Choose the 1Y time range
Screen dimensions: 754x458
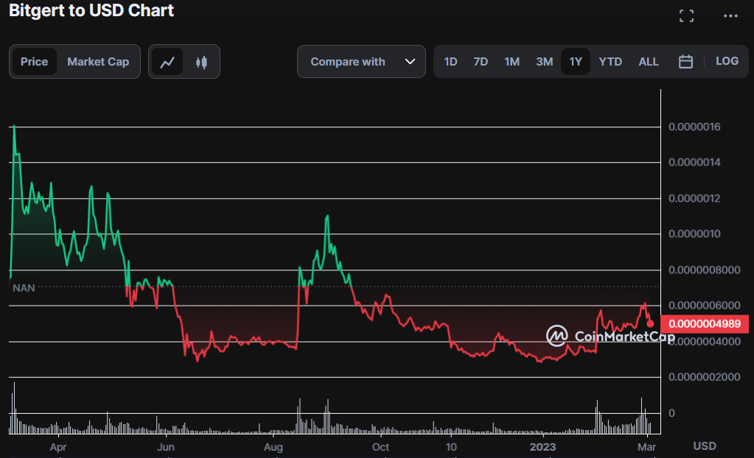pyautogui.click(x=576, y=62)
